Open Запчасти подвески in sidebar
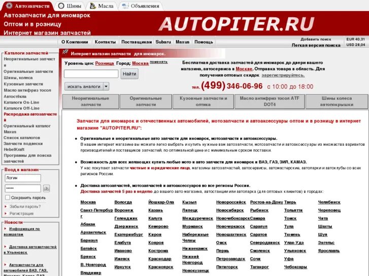This screenshot has width=369, height=276. point(23,143)
